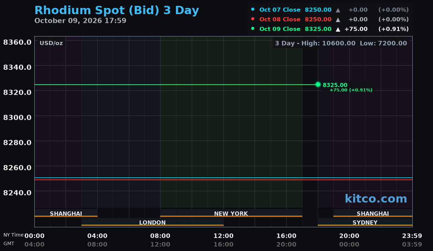Screen dimensions: 433x251
Task: Click the USD/oz unit label
Action: [x=51, y=43]
